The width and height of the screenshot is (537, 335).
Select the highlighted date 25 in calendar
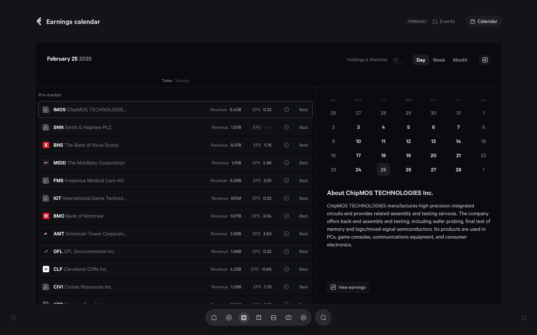383,170
